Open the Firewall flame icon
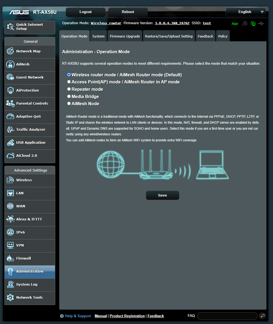The width and height of the screenshot is (273, 324). pyautogui.click(x=11, y=258)
